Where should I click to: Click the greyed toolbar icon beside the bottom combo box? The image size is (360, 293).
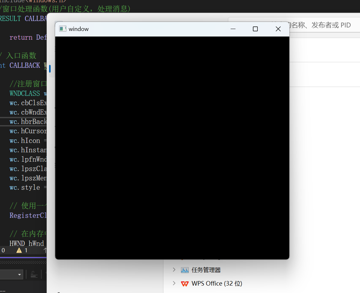point(34,275)
